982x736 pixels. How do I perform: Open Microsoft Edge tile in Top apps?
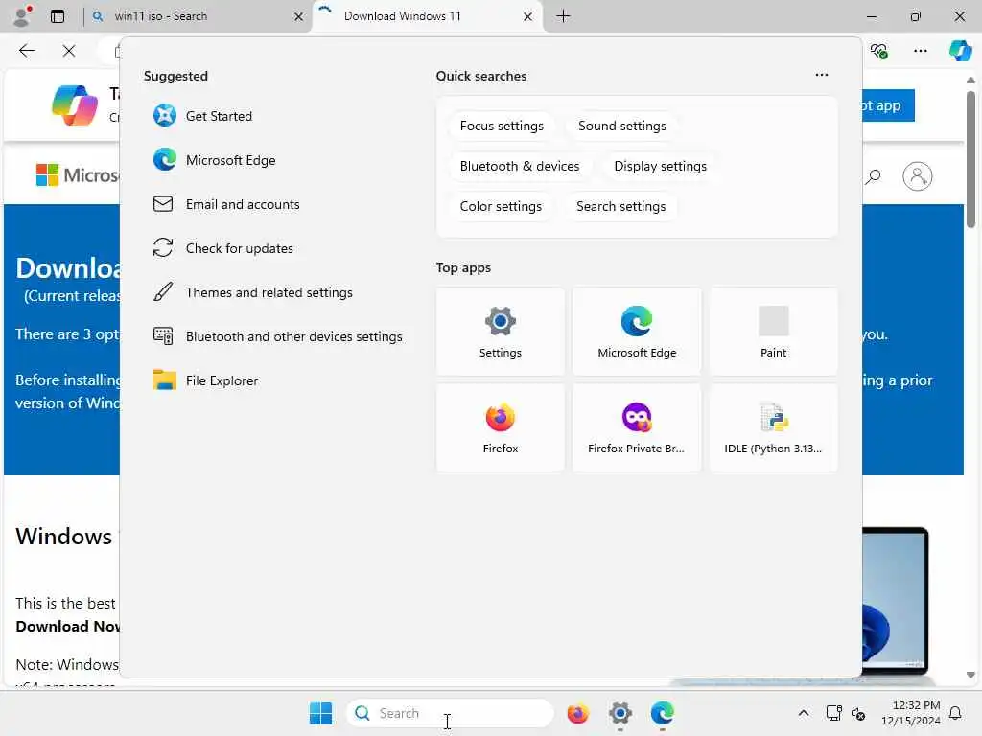[637, 332]
